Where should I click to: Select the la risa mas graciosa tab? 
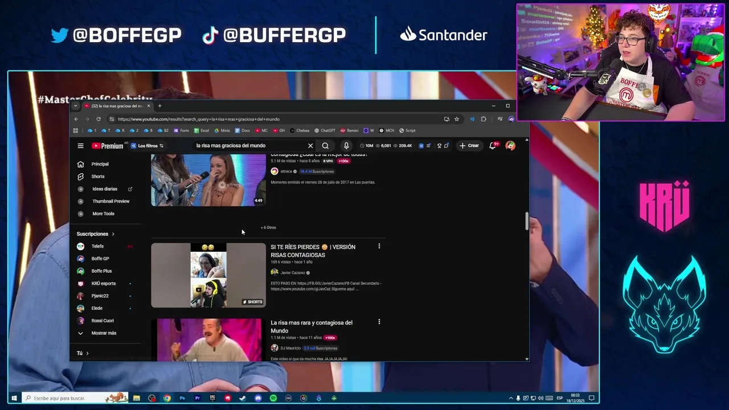point(117,106)
